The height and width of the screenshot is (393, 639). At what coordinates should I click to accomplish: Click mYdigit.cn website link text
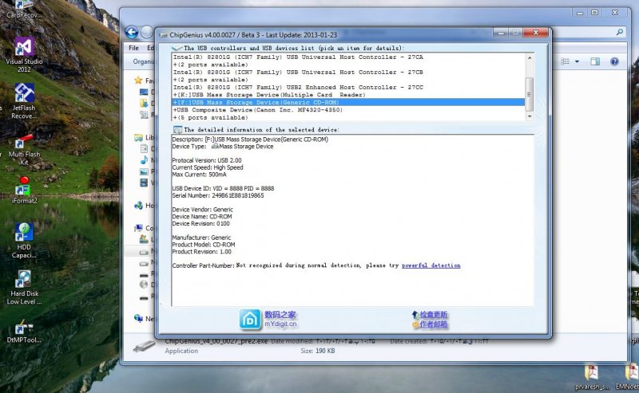pos(281,324)
